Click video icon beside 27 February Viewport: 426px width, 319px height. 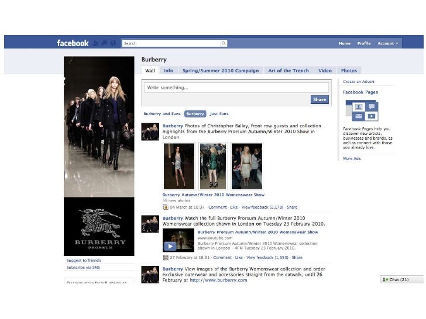tap(166, 258)
